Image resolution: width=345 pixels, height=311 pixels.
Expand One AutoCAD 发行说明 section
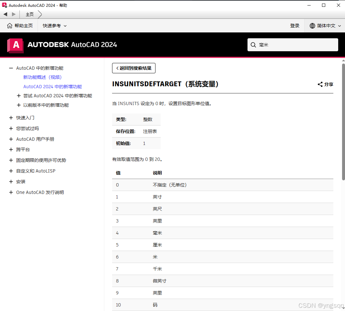pyautogui.click(x=11, y=192)
